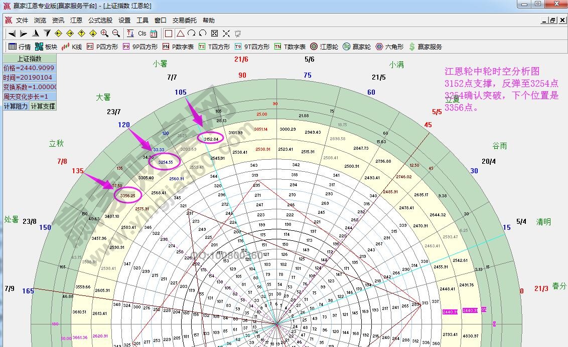
Task: Click the 价格=2440.9099 field
Action: [30, 68]
